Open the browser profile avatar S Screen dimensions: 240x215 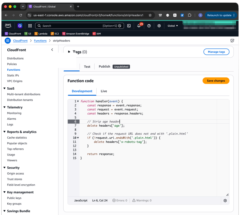(200, 15)
